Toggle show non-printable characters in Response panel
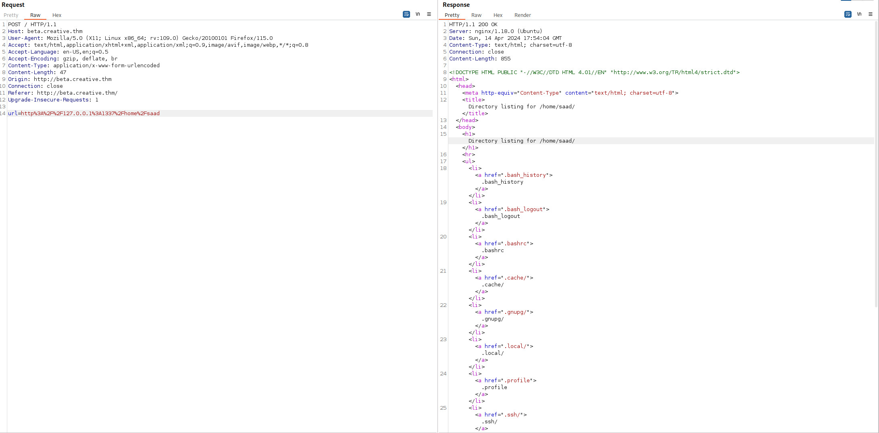Viewport: 879px width, 433px height. 859,14
